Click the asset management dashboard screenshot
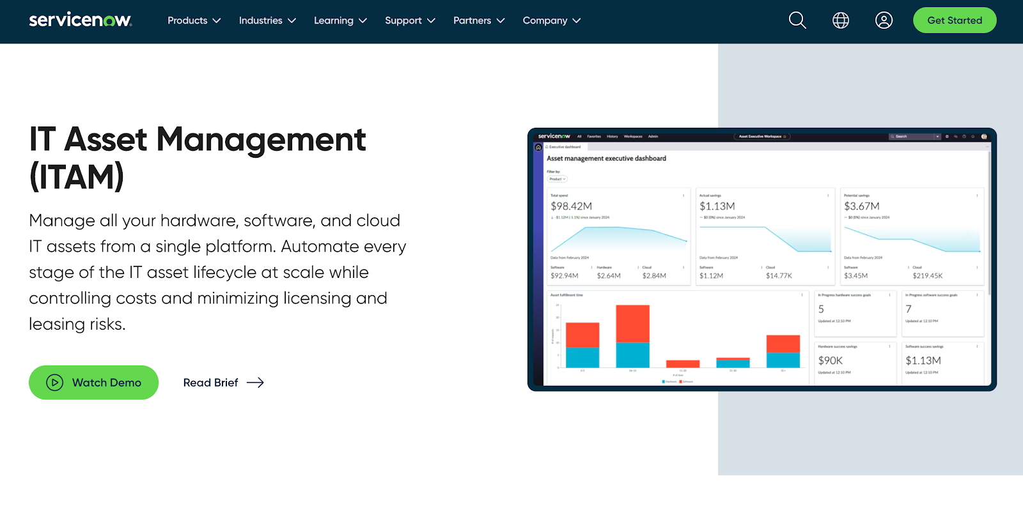Viewport: 1023px width, 522px height. pyautogui.click(x=761, y=259)
